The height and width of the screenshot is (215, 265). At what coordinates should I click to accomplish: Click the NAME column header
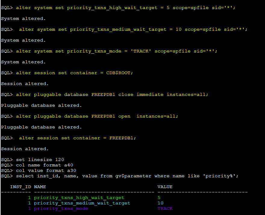[x=40, y=187]
